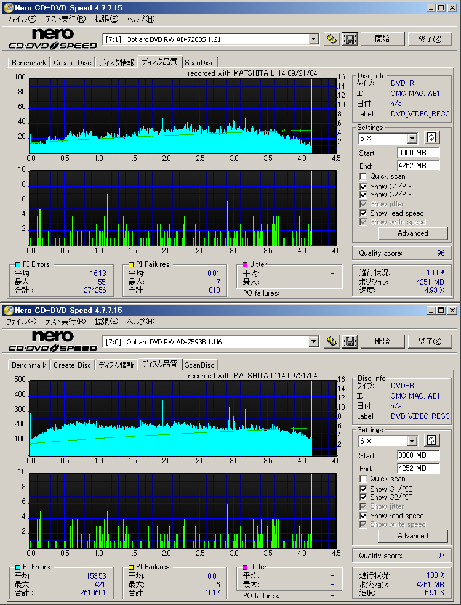Click the refresh settings icon beside the 6 X speed
Screen dimensions: 461x605
click(431, 441)
